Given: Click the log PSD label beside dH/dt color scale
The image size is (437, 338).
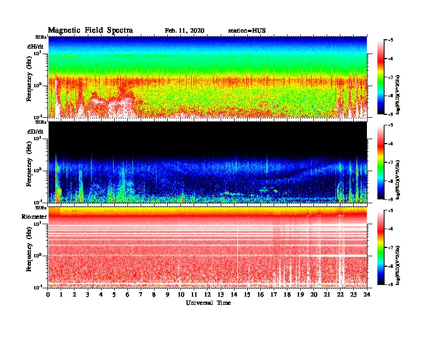Looking at the screenshot, I should tap(398, 94).
